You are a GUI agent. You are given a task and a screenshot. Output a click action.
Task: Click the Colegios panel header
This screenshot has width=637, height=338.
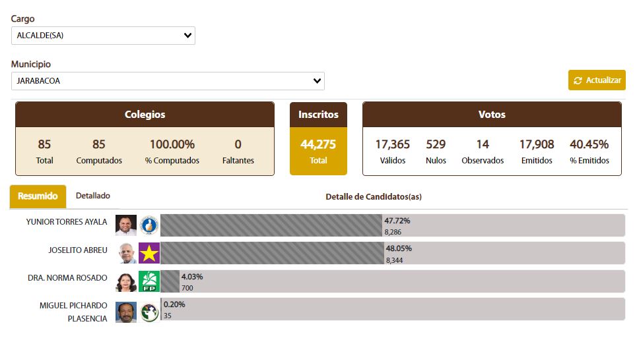(145, 115)
